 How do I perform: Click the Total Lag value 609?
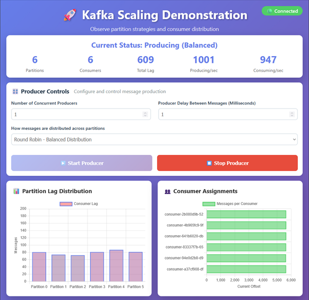coord(146,60)
